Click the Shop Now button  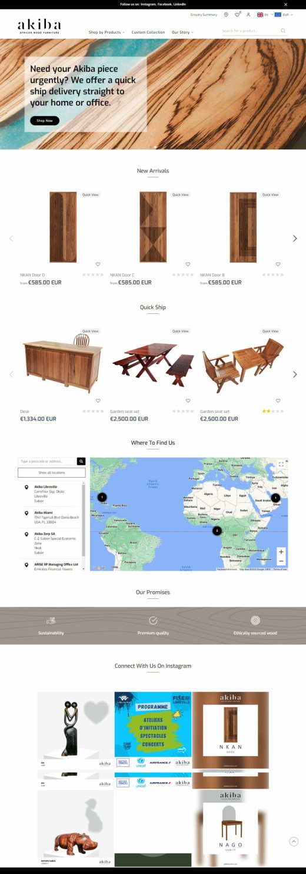[45, 121]
